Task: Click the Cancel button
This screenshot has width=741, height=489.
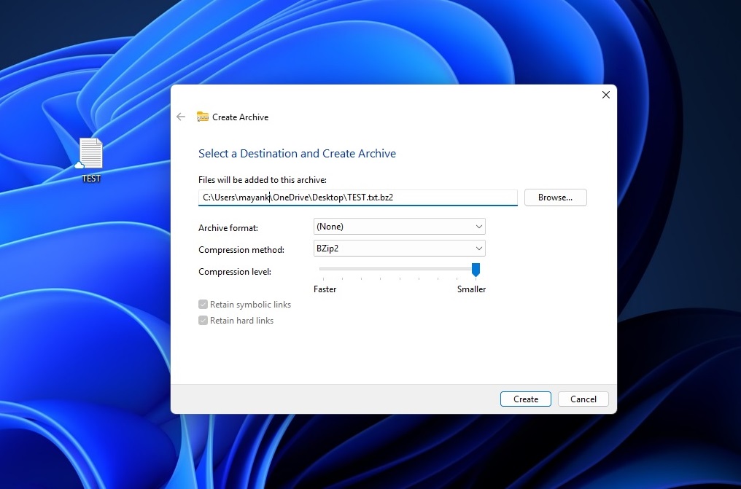Action: [x=583, y=399]
